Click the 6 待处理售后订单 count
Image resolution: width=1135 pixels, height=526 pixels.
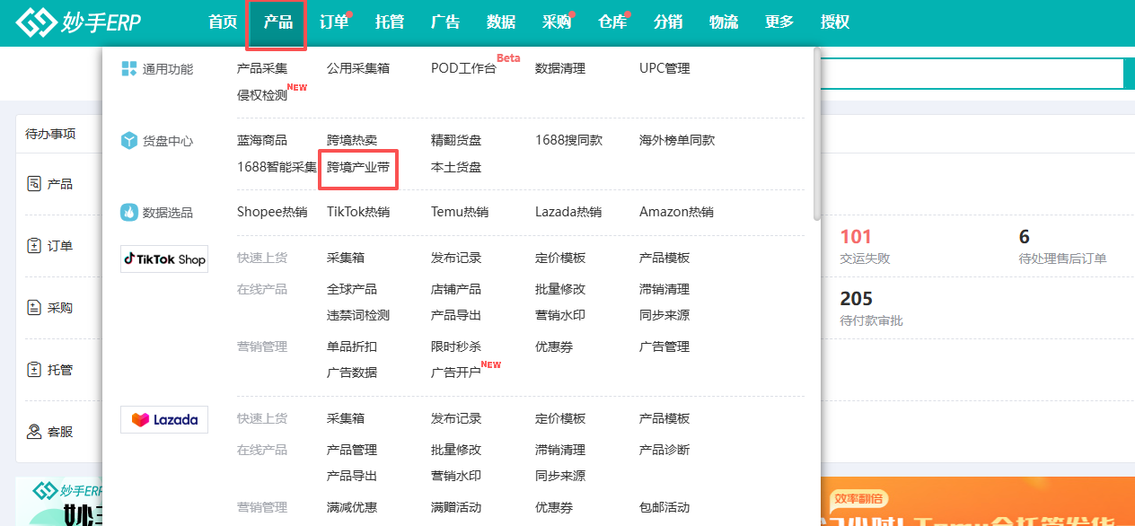pos(1025,237)
